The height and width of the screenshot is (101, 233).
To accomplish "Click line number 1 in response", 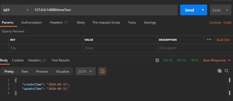I will [x=8, y=80].
